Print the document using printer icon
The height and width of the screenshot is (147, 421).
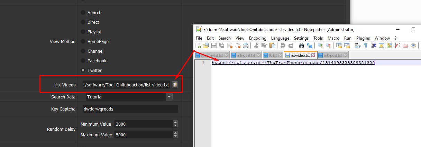point(246,45)
